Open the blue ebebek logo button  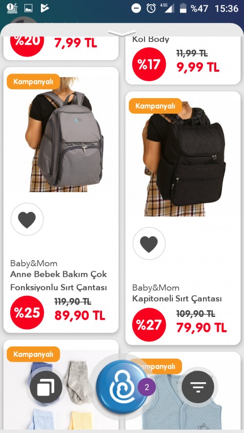(122, 386)
